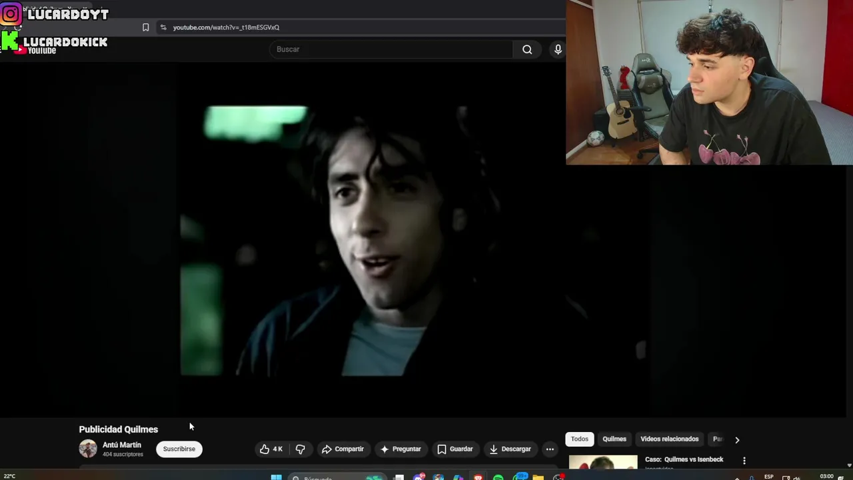Screen dimensions: 853x480
Task: Select the Videos relacionados chip
Action: [x=670, y=439]
